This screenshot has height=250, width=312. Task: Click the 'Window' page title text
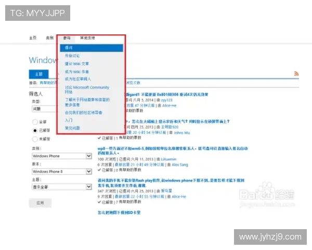(43, 60)
